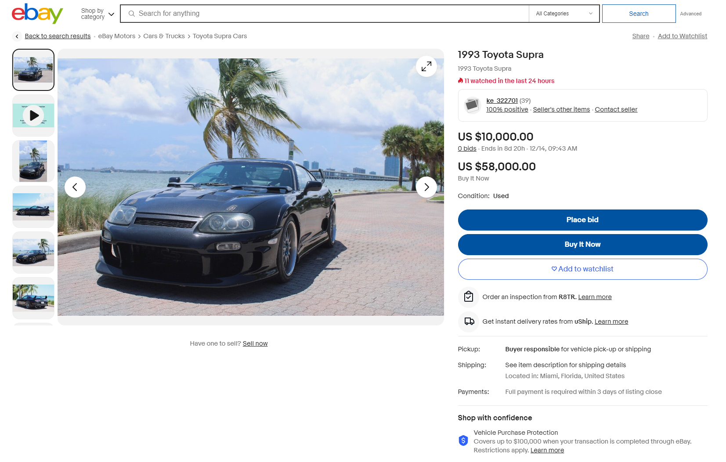Play the listing video thumbnail
The image size is (726, 462).
pyautogui.click(x=33, y=115)
